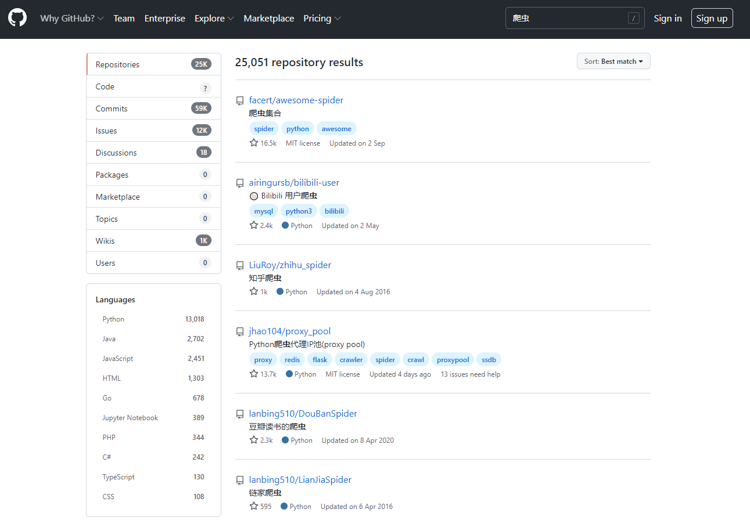Click repo icon beside lanbing510/DouBanSpider
This screenshot has height=520, width=750.
tap(240, 414)
